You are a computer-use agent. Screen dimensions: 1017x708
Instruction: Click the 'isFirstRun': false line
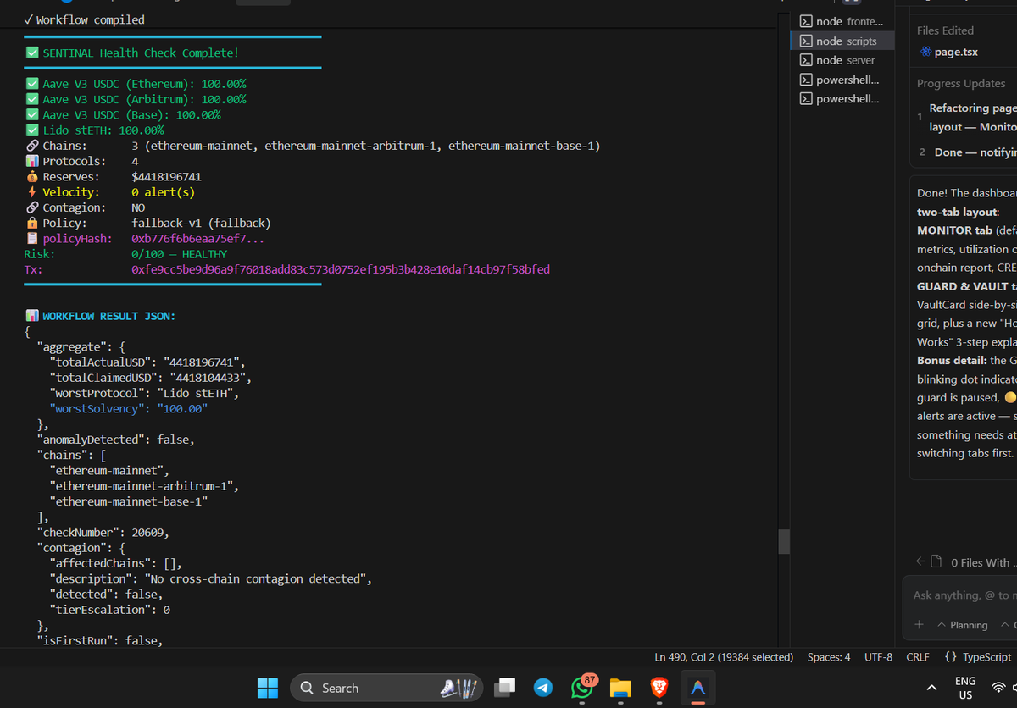[x=99, y=641]
